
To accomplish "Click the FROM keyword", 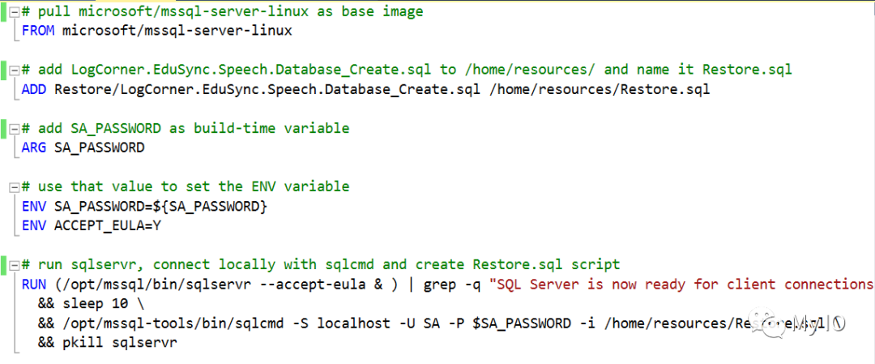I will 38,31.
